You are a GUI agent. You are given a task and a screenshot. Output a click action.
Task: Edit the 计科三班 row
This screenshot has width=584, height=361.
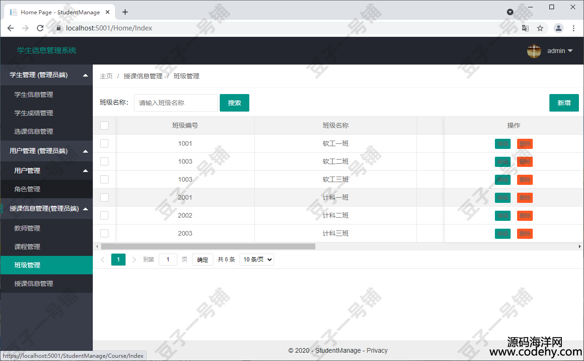click(x=503, y=234)
